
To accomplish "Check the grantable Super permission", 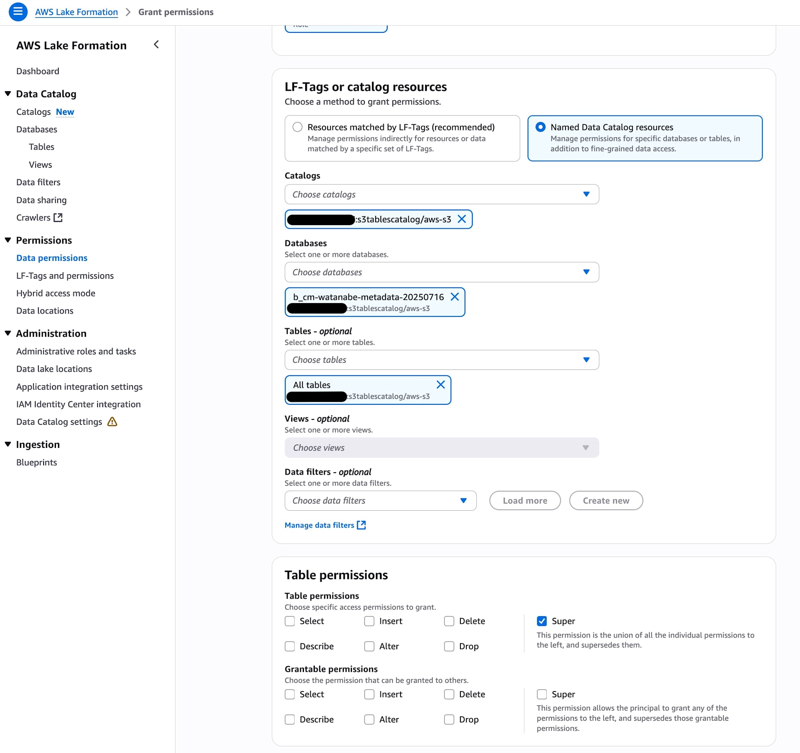I will click(x=542, y=694).
